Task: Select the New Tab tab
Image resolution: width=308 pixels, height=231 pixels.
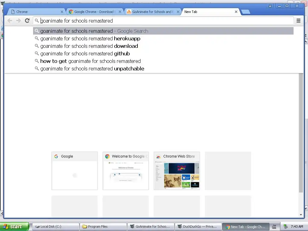Action: point(210,12)
